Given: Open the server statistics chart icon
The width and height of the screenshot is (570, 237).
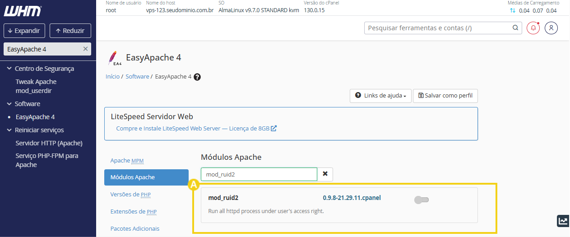Looking at the screenshot, I should click(563, 221).
